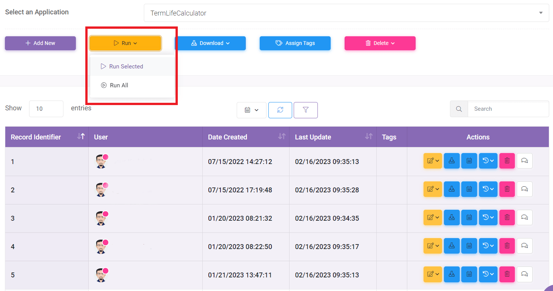Download record 5 via its row icon
Image resolution: width=553 pixels, height=291 pixels.
pyautogui.click(x=451, y=274)
